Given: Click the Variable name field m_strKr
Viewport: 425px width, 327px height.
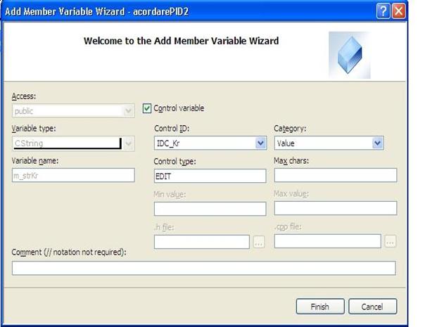Looking at the screenshot, I should click(x=73, y=175).
